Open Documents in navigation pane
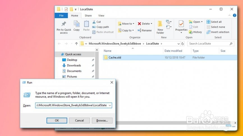The height and width of the screenshot is (136, 243). pos(74,71)
